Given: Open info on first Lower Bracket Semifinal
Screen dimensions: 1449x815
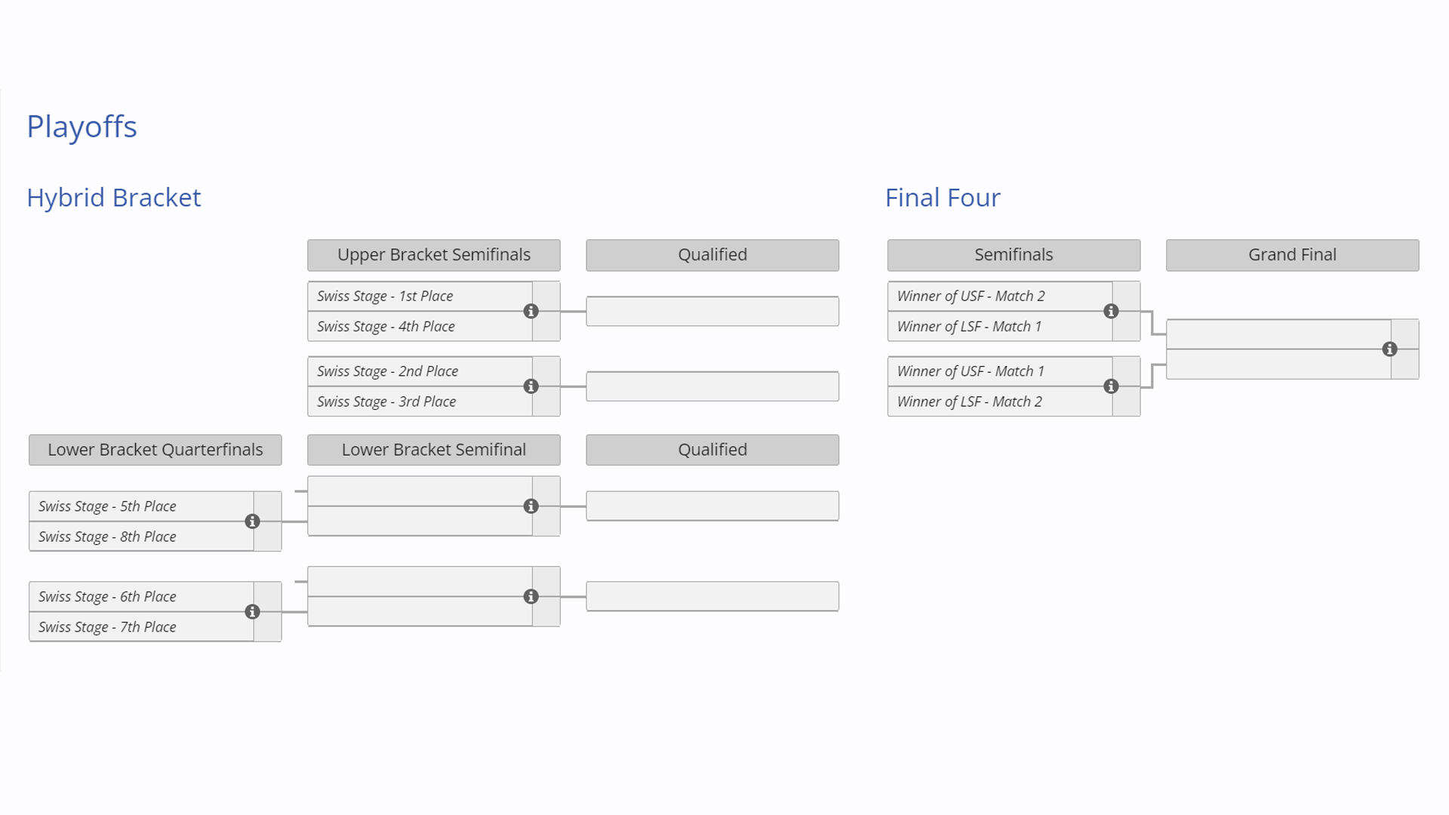Looking at the screenshot, I should [x=531, y=506].
